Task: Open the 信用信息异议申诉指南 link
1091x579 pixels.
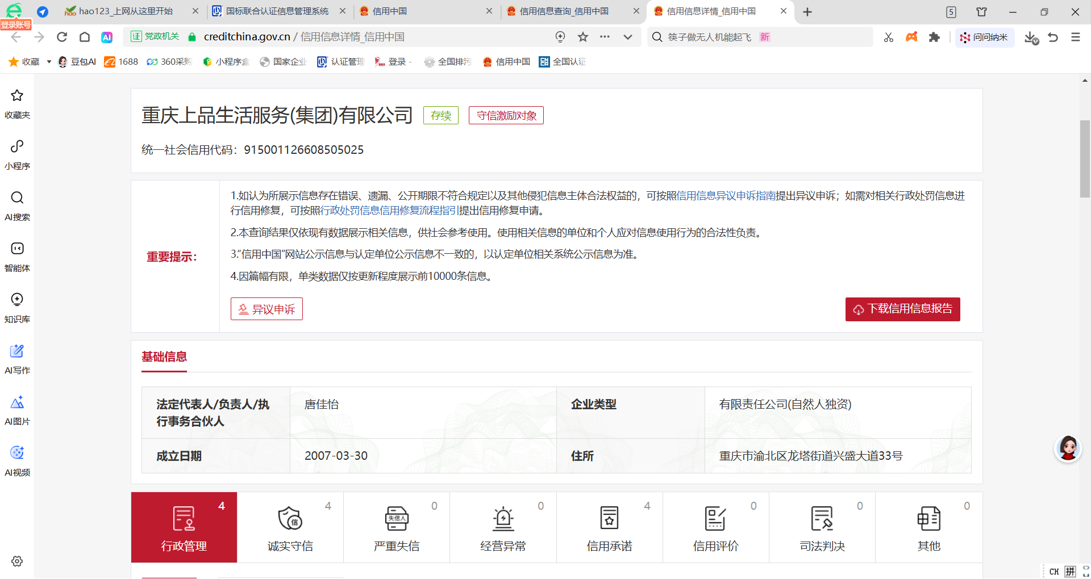Action: 726,196
